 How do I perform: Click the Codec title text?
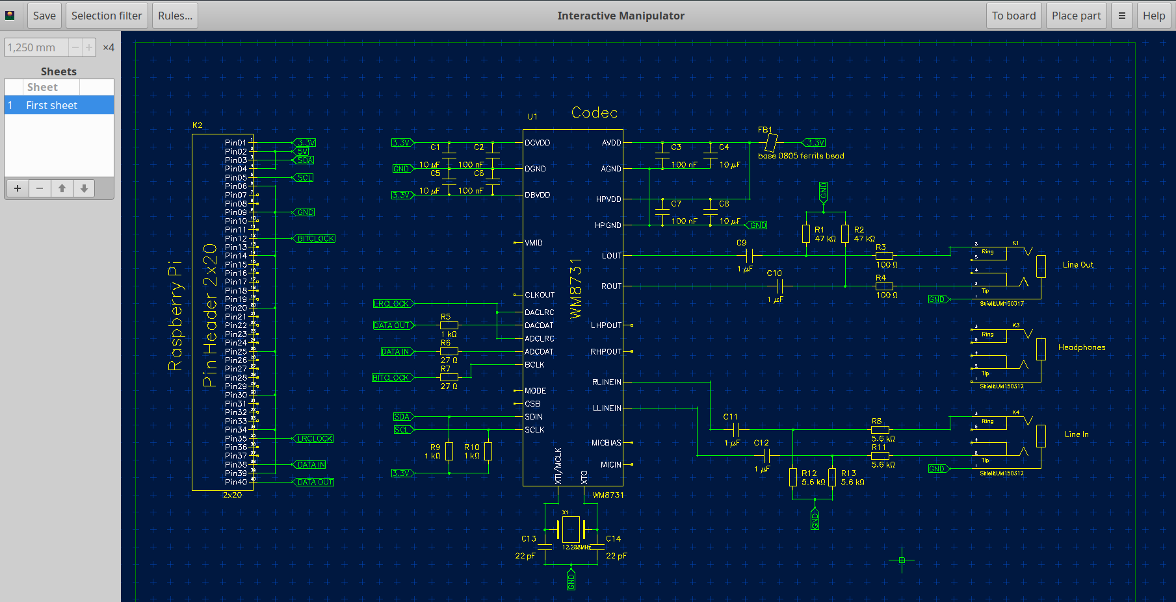pos(594,112)
